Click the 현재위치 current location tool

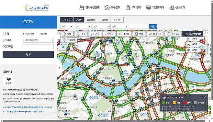[x=69, y=40]
